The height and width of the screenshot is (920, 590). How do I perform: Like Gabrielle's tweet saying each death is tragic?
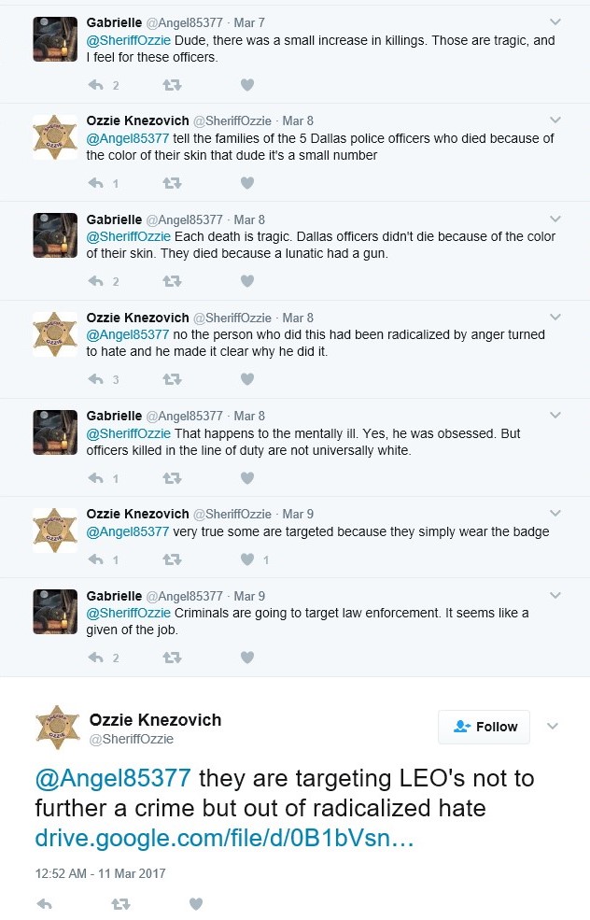tap(246, 281)
